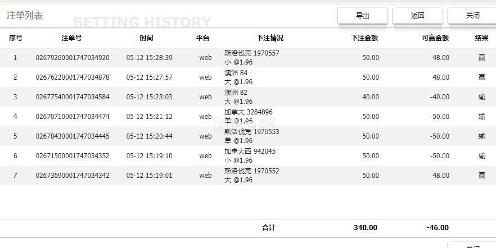
Task: Click the -46.00 total win amount
Action: [438, 228]
